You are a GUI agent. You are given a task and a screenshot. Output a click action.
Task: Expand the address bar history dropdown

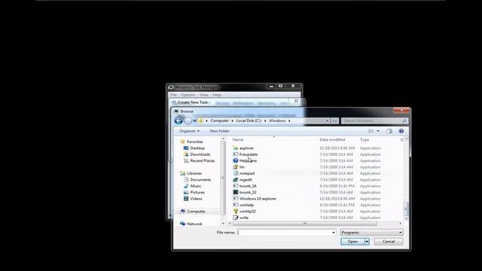(327, 120)
